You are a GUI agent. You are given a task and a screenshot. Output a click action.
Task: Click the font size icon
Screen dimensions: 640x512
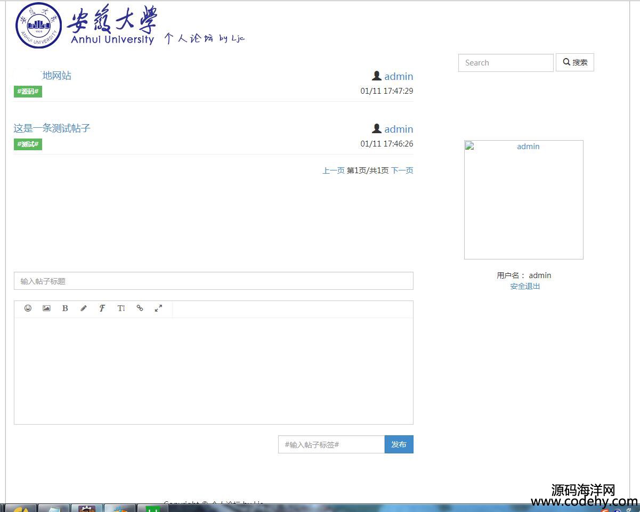121,308
